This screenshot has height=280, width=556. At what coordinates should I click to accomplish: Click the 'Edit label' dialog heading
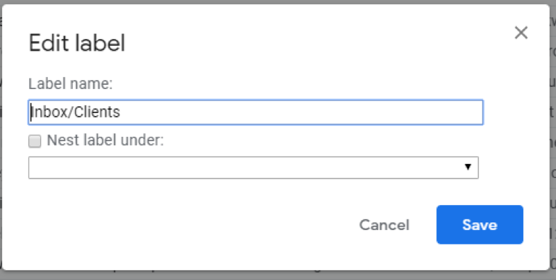(76, 44)
